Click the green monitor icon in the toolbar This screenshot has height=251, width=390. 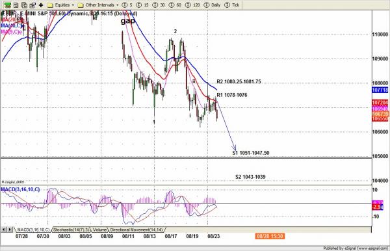pyautogui.click(x=8, y=5)
